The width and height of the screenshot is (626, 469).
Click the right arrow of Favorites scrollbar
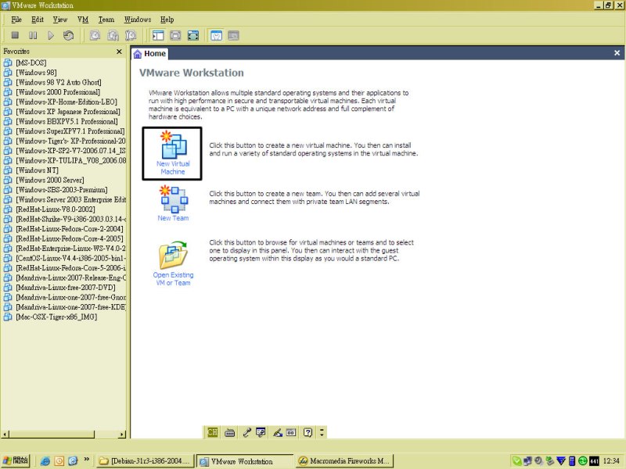(x=122, y=435)
